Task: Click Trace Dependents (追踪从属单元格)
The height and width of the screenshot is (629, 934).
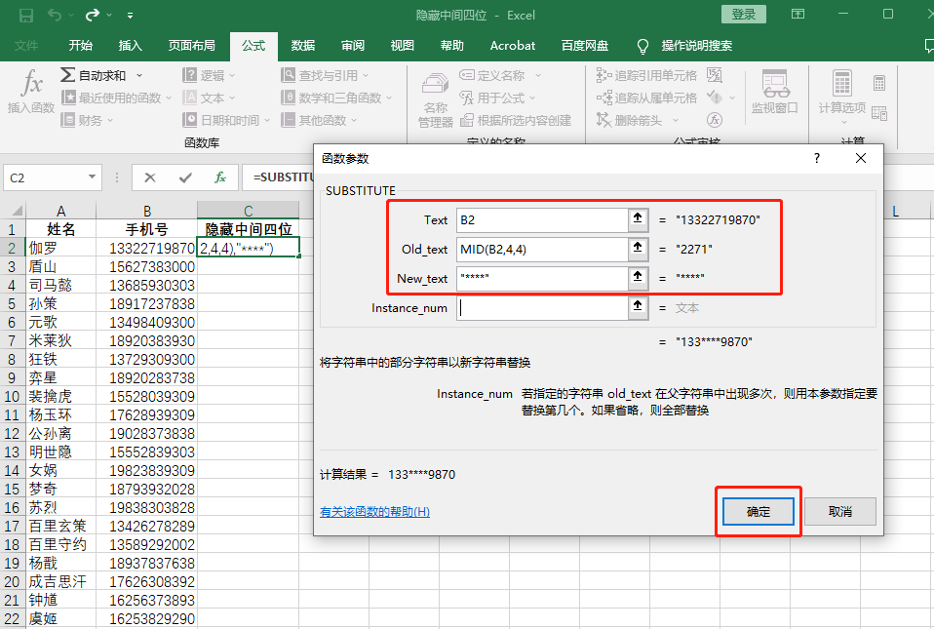Action: (645, 96)
